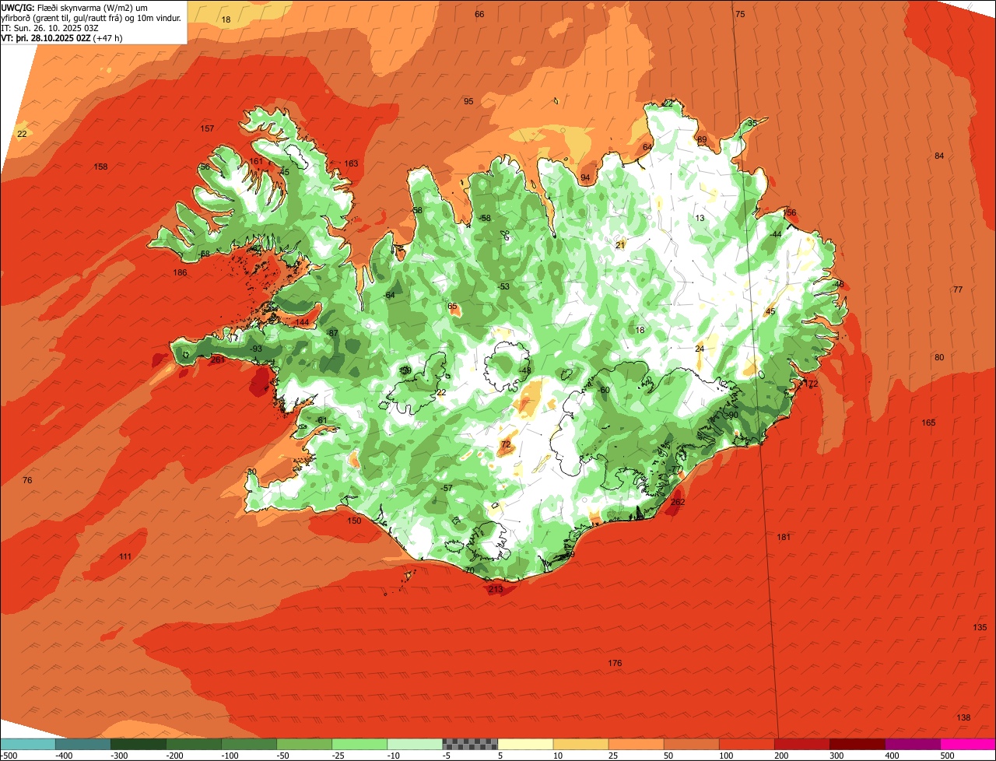Viewport: 996px width, 761px height.
Task: Select the 'IT: Sun. 26. 10. 2025 03Z' line
Action: 50,28
